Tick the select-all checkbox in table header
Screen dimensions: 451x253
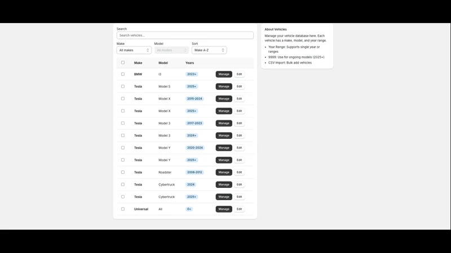tap(123, 62)
